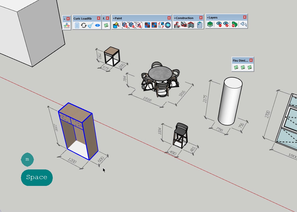The width and height of the screenshot is (297, 212).
Task: Click the white cube with red minus icon
Action: point(139,25)
